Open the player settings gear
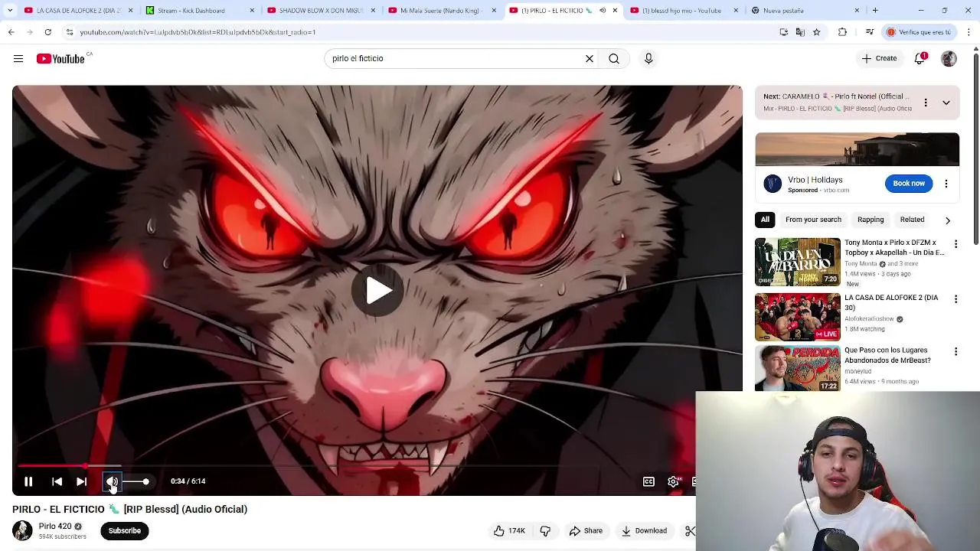980x551 pixels. click(673, 481)
